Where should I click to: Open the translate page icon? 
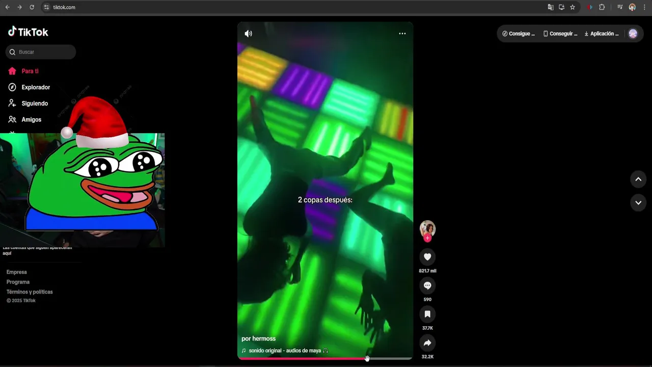551,7
